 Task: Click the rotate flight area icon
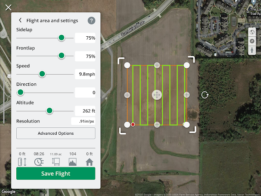(x=205, y=95)
